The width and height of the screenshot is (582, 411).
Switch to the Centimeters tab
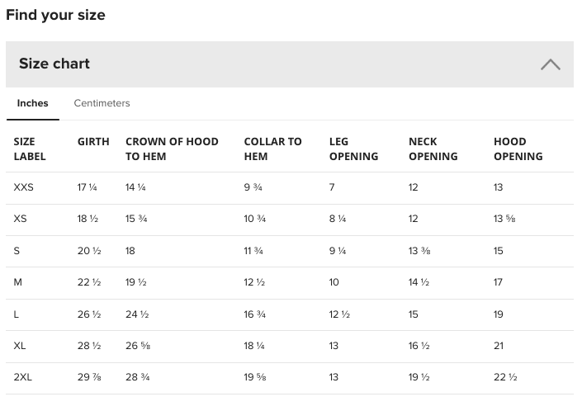pos(102,103)
